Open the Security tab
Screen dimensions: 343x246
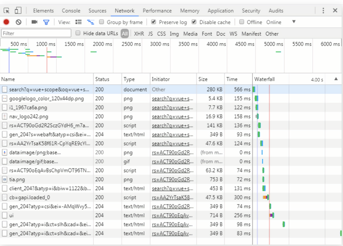251,11
